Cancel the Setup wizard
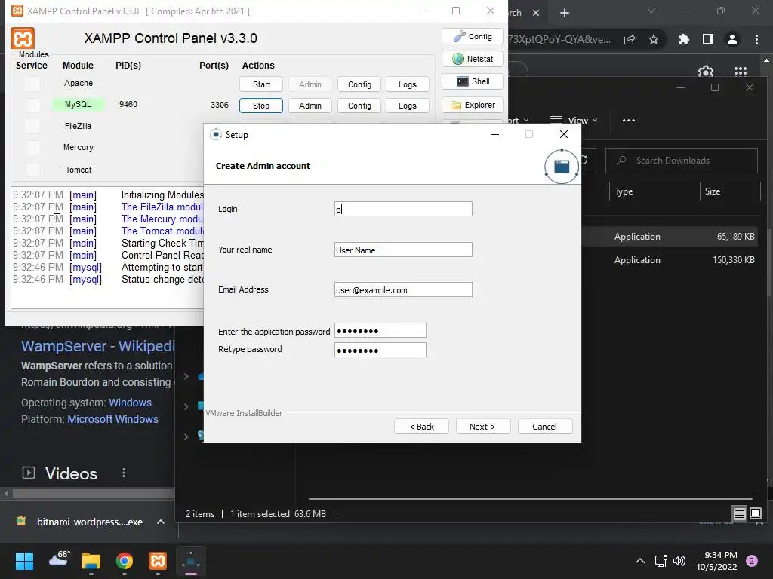 pos(545,427)
